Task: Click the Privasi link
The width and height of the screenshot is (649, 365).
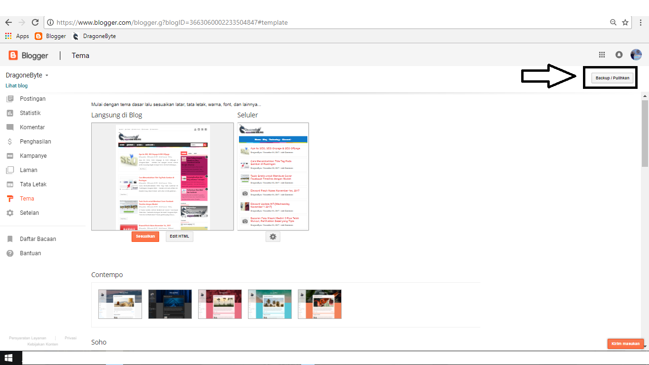Action: [71, 338]
